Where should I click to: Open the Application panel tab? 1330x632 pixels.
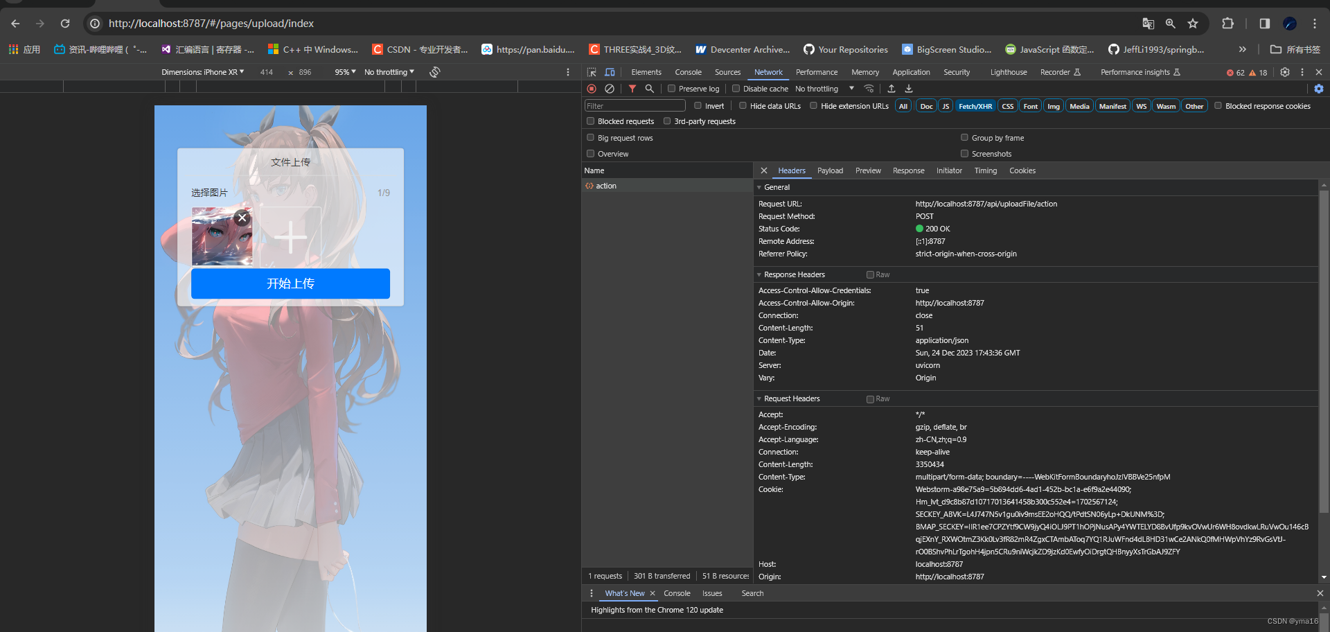(x=911, y=72)
